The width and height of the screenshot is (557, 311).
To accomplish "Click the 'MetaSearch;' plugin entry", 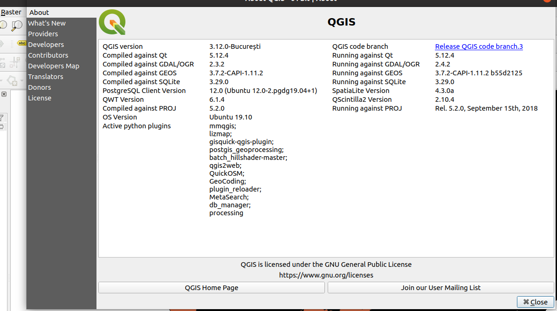I will 229,197.
